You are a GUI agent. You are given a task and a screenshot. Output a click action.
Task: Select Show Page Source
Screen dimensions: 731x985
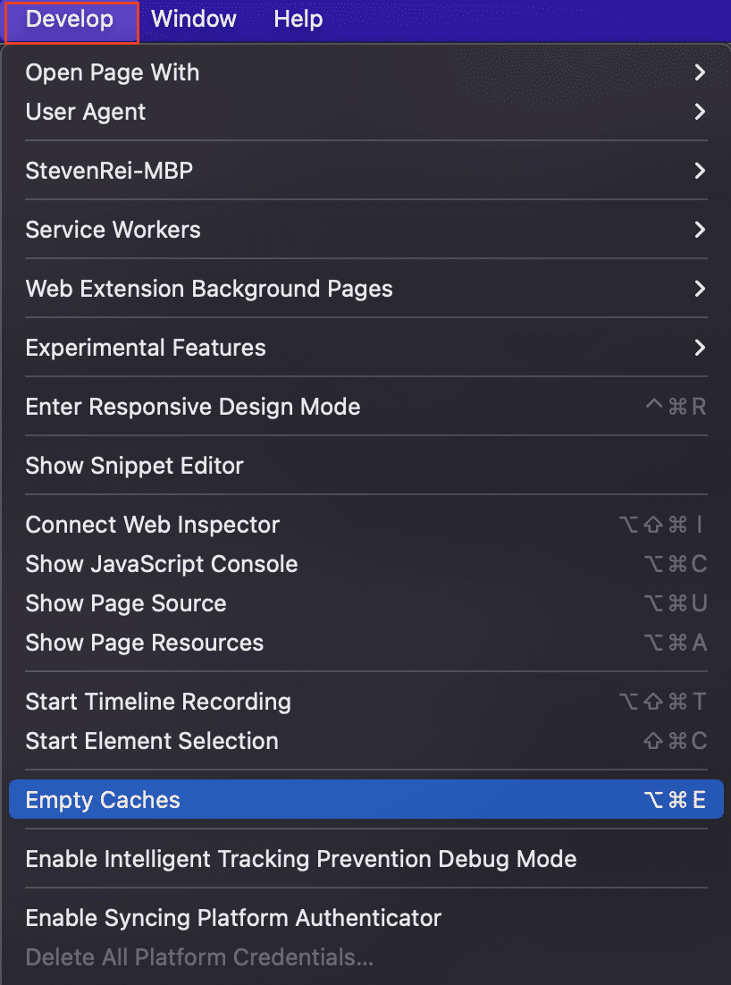coord(126,603)
